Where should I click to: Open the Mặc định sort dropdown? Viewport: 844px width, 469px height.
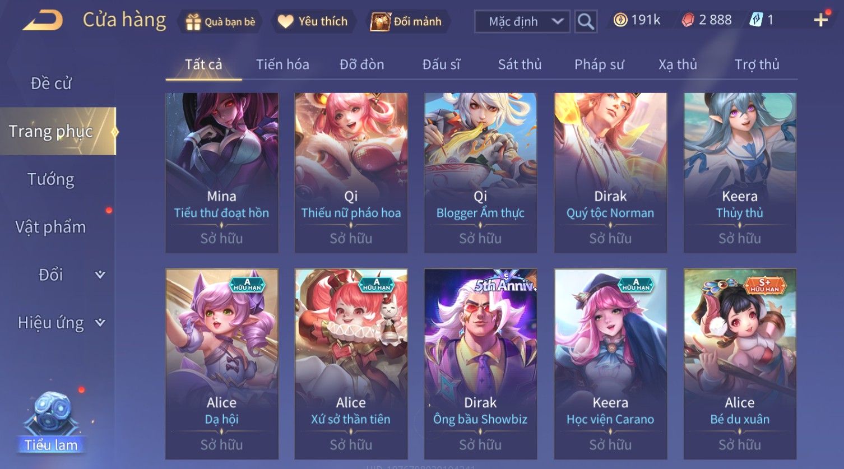point(522,21)
